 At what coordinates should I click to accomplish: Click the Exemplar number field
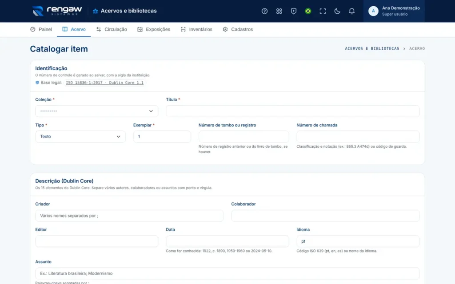[x=162, y=137]
